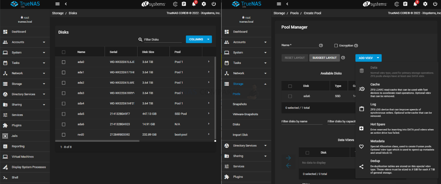
Task: Click RESET LAYOUT button
Action: [x=295, y=58]
